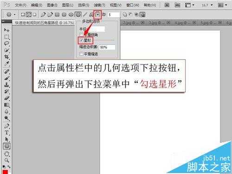Viewport: 232px width, 174px height.
Task: Expand the tool preset picker dropdown
Action: [15, 15]
